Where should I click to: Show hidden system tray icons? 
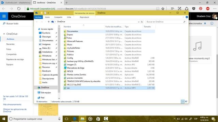tap(174, 119)
